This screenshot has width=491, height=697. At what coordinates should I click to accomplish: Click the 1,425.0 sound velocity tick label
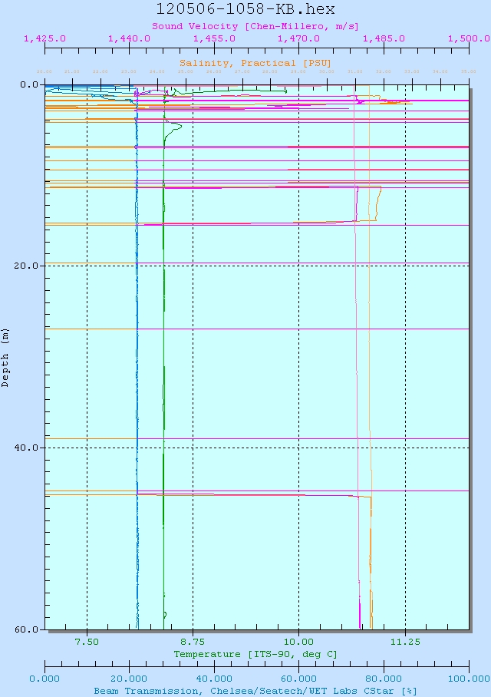click(44, 38)
